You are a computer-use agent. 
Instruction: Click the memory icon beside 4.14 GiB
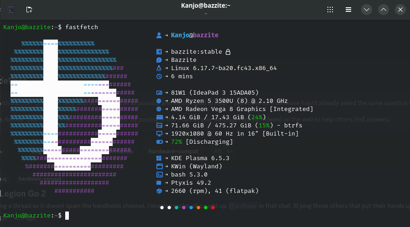[x=159, y=117]
